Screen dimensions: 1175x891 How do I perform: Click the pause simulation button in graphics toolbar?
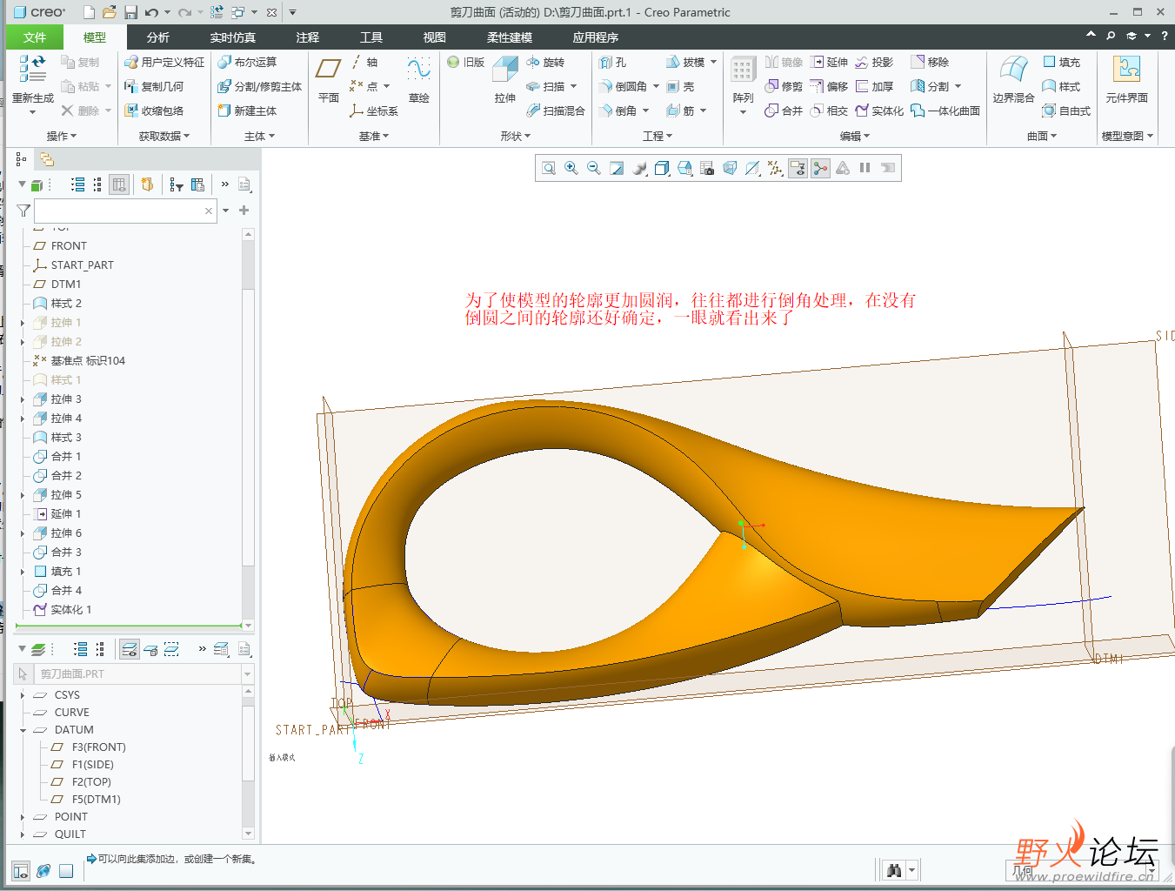pyautogui.click(x=865, y=168)
